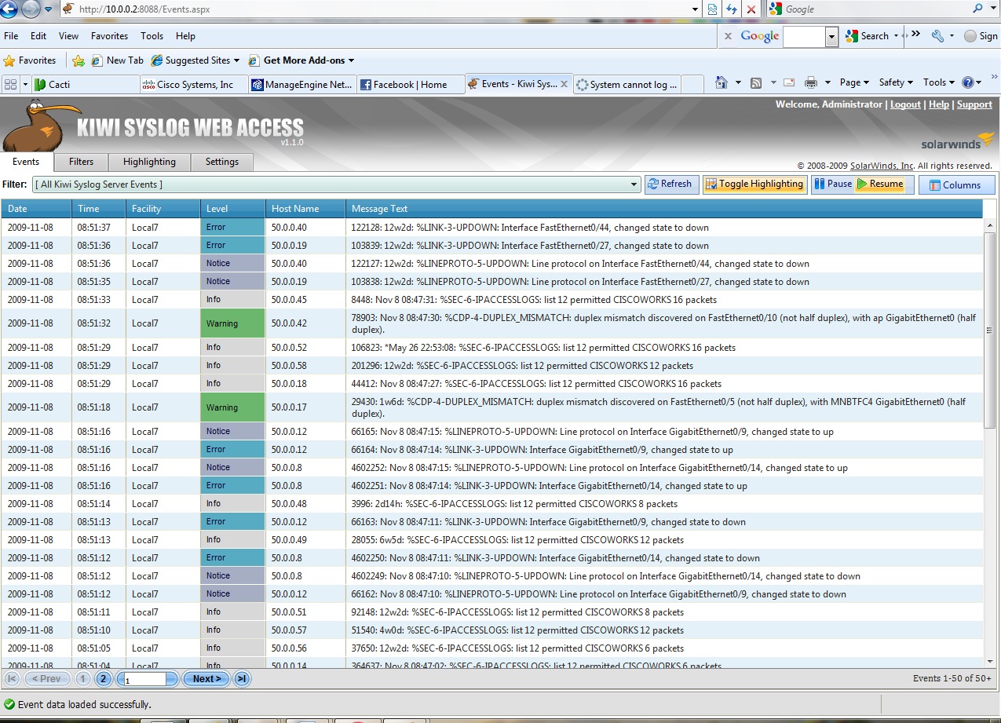
Task: Open the recent pages dropdown beside Forward
Action: coord(48,9)
